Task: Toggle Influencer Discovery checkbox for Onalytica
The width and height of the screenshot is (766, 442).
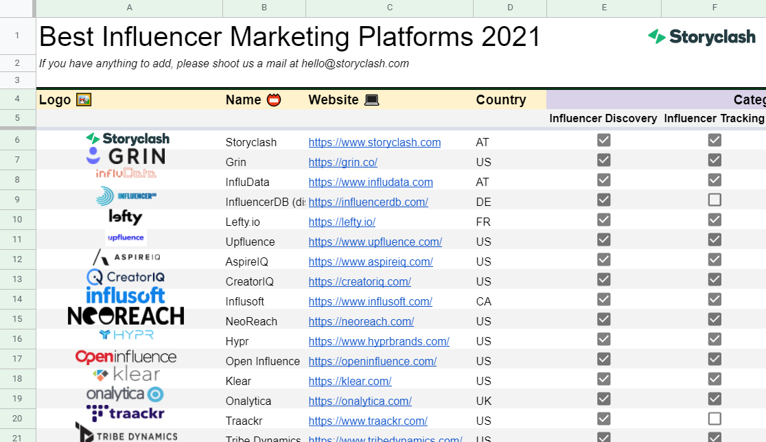Action: (604, 399)
